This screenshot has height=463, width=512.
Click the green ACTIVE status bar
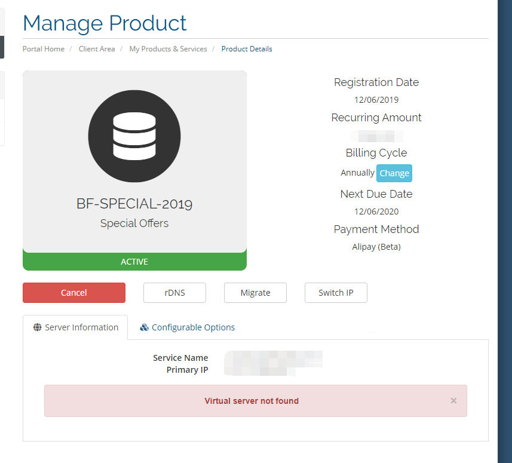click(134, 262)
